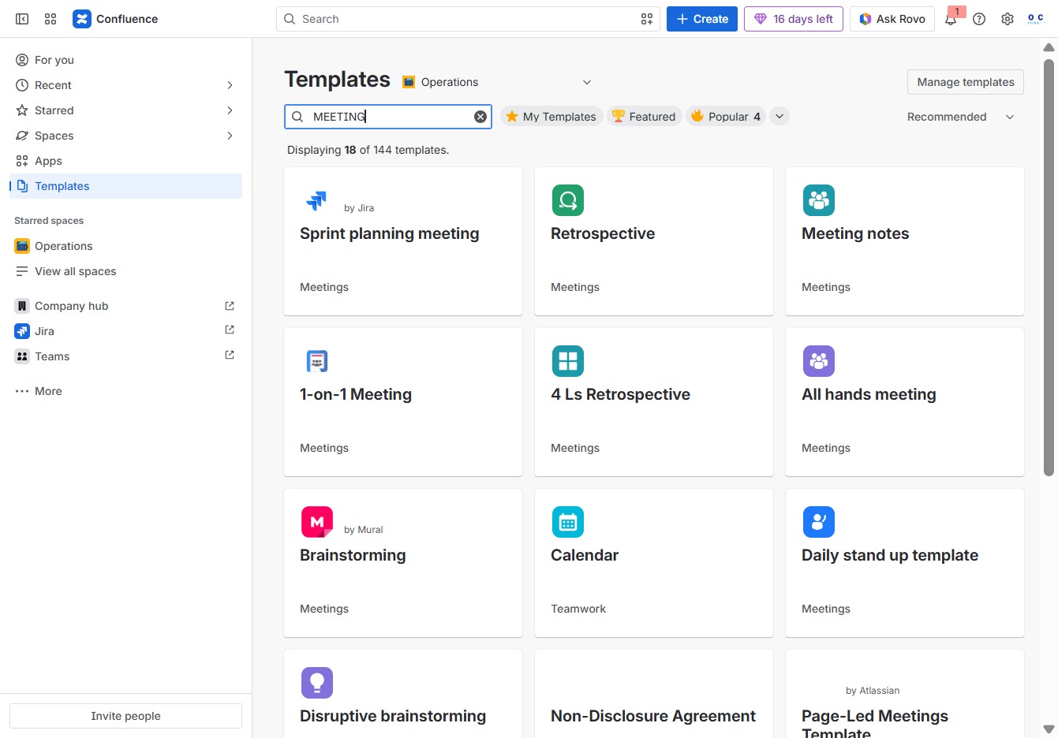Open the app switcher grid icon
Image resolution: width=1058 pixels, height=738 pixels.
click(x=50, y=19)
